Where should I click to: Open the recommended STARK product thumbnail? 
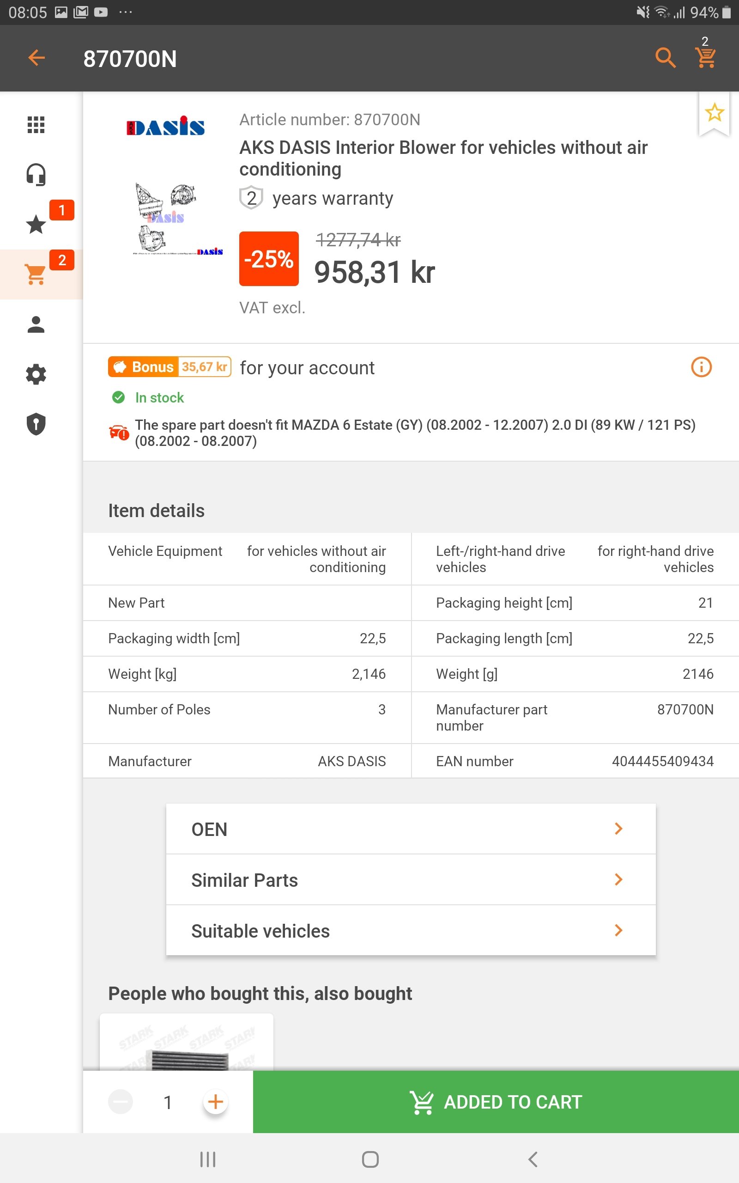tap(186, 1042)
